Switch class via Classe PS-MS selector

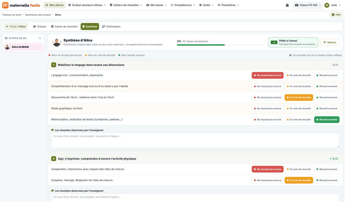point(308,5)
